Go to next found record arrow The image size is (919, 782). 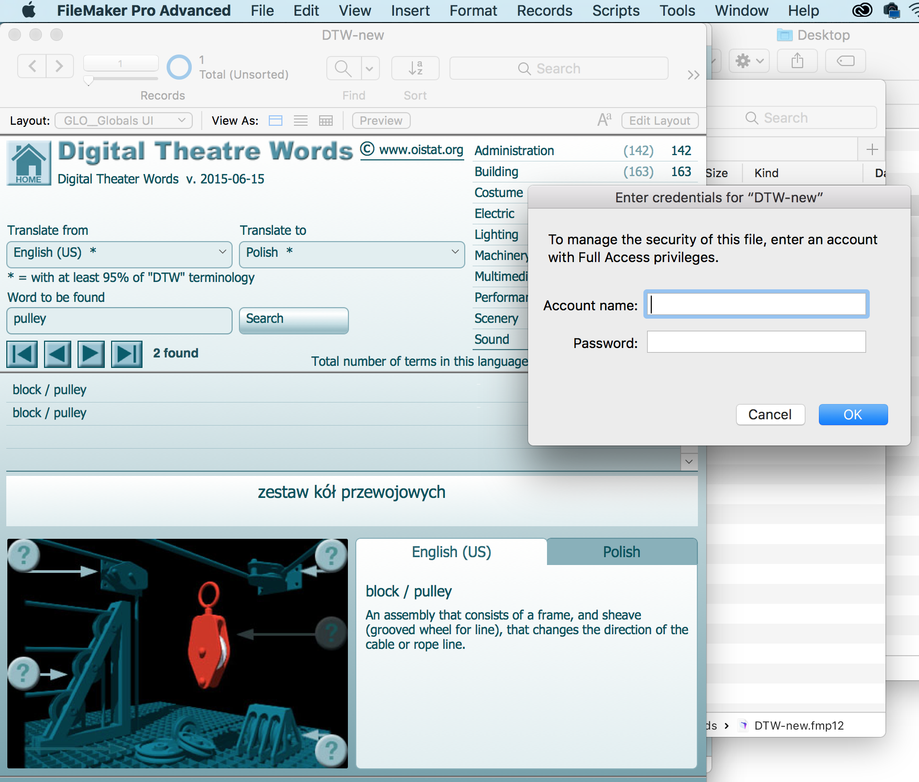[91, 354]
